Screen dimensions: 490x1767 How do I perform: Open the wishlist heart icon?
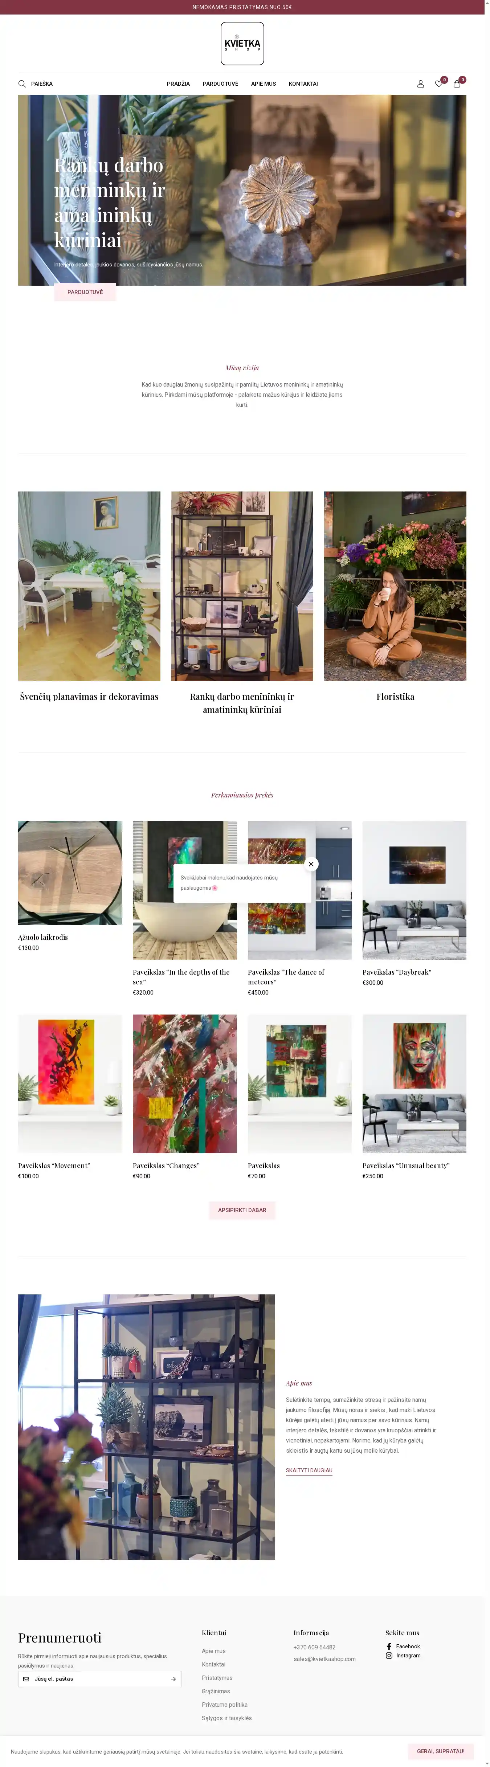coord(438,84)
